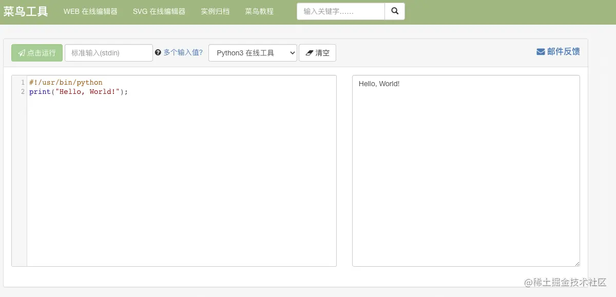
Task: Click the search magnifier icon button
Action: (x=395, y=11)
